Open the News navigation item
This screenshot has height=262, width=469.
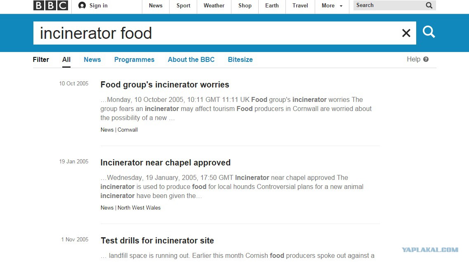pyautogui.click(x=156, y=5)
